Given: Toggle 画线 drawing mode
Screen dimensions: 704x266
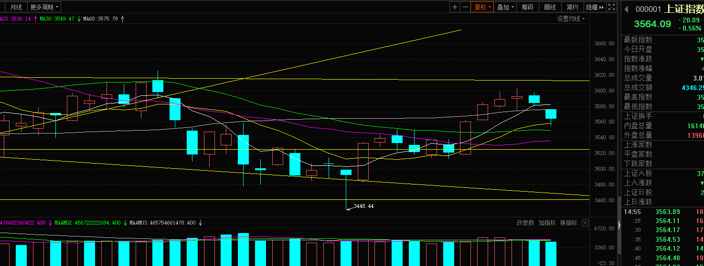Looking at the screenshot, I should 550,7.
